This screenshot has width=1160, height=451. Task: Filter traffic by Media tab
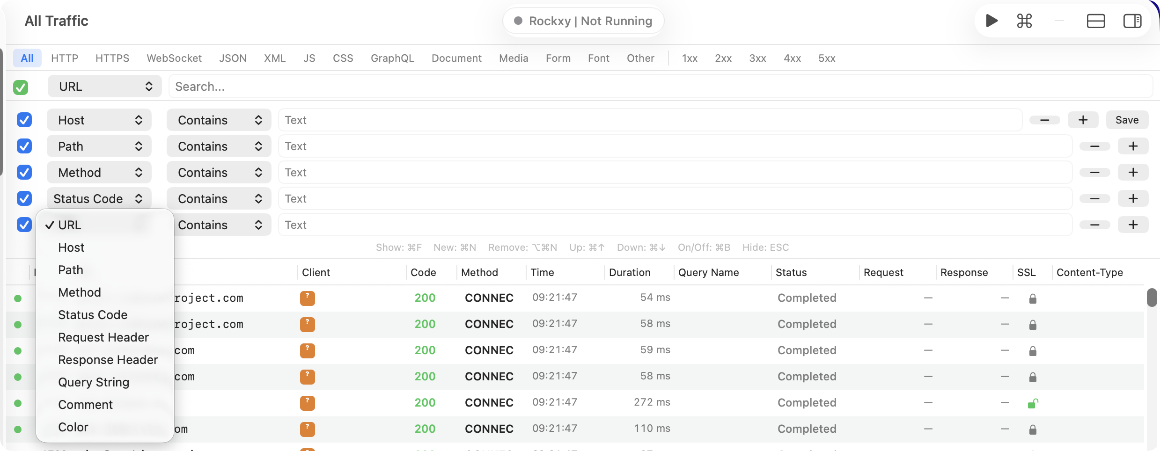(x=514, y=58)
